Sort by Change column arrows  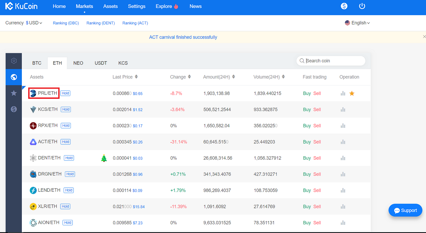click(x=189, y=77)
